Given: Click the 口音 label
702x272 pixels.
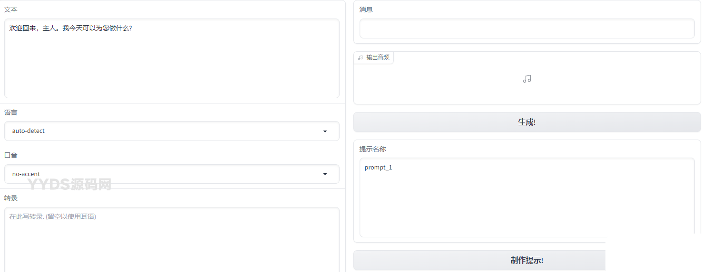Looking at the screenshot, I should point(11,155).
